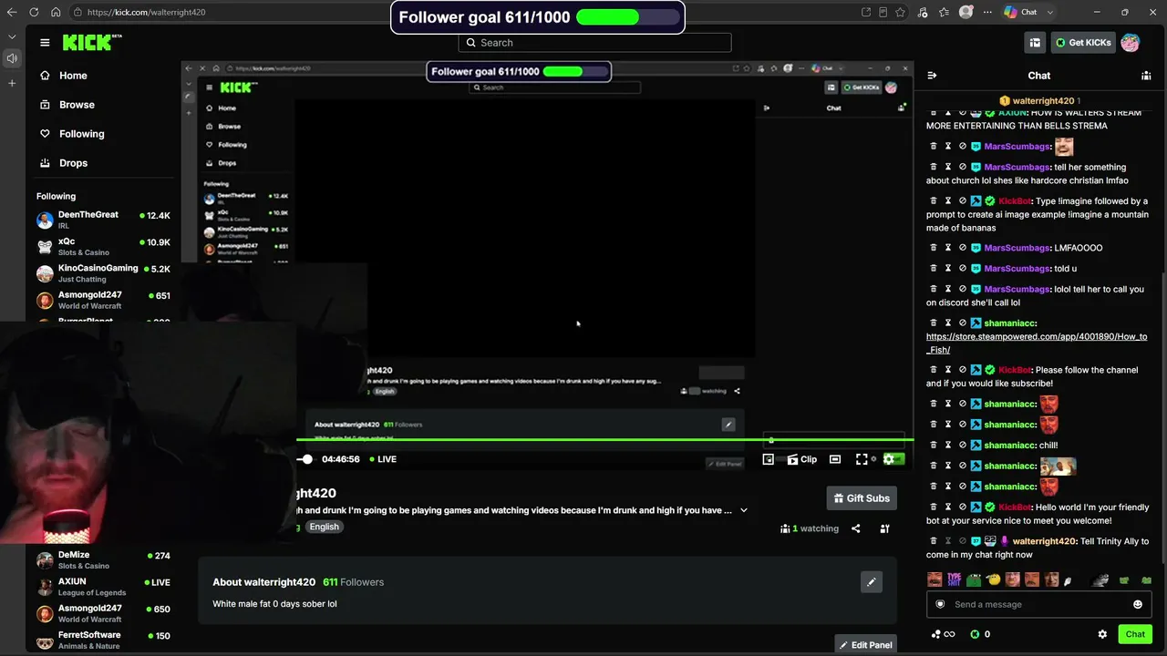
Task: Click the '1 watching' viewer count
Action: 810,528
